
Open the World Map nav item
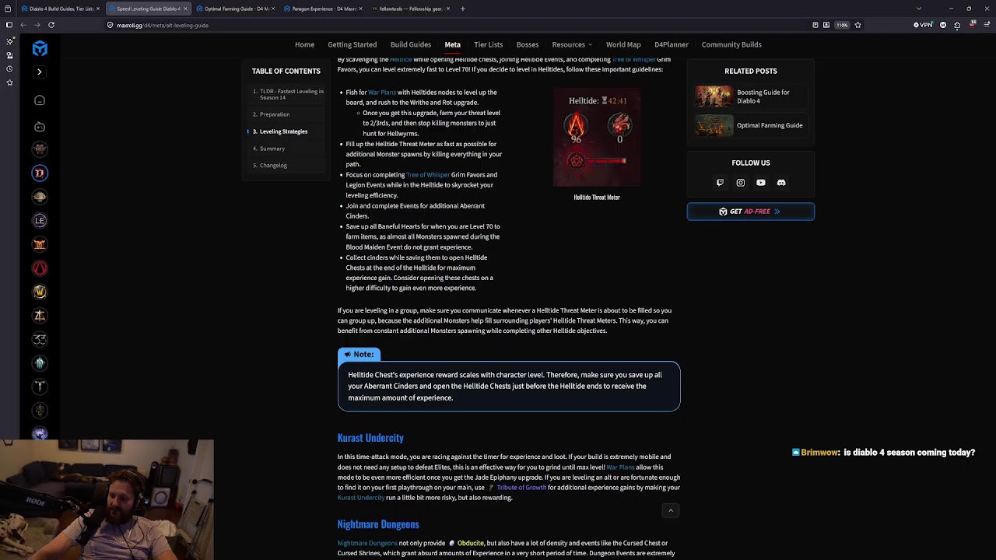pos(623,44)
